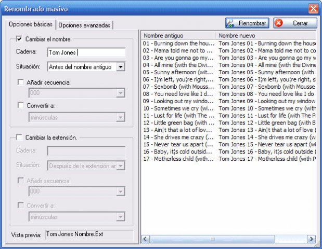Image resolution: width=322 pixels, height=249 pixels.
Task: Click the horizontal scrollbar left arrow
Action: 146,239
